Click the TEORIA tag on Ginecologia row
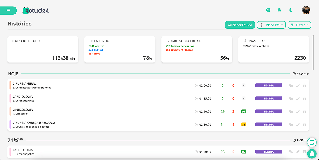 [269, 111]
